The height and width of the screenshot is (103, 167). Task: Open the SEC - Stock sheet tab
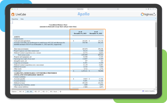point(53,92)
